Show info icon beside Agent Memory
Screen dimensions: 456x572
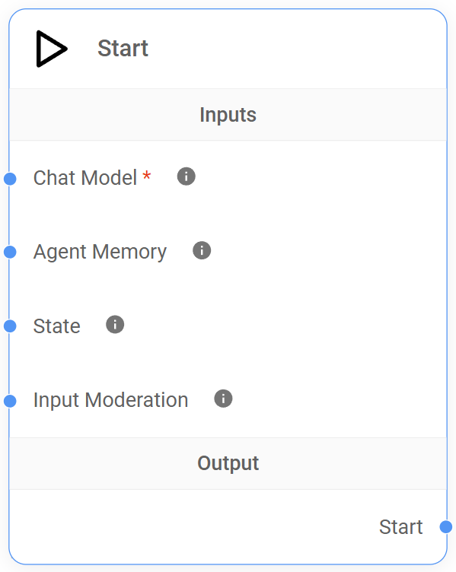click(x=202, y=250)
